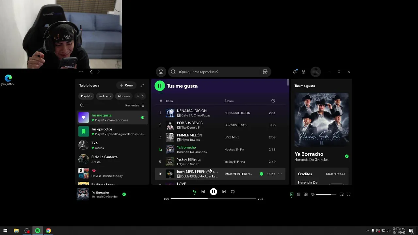Open artist Tito Double P link
Image resolution: width=418 pixels, height=235 pixels.
[190, 128]
